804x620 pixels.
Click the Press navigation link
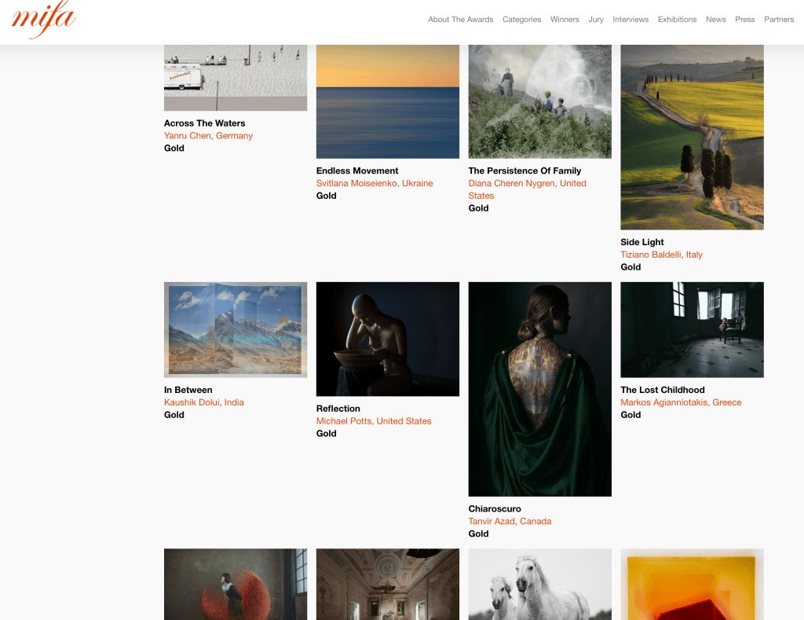tap(744, 20)
